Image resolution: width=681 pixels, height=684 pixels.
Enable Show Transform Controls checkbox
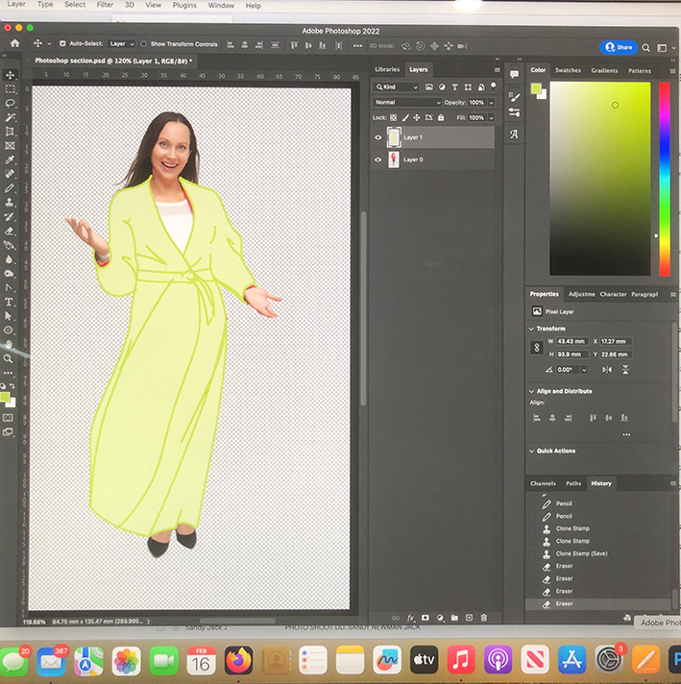click(144, 44)
